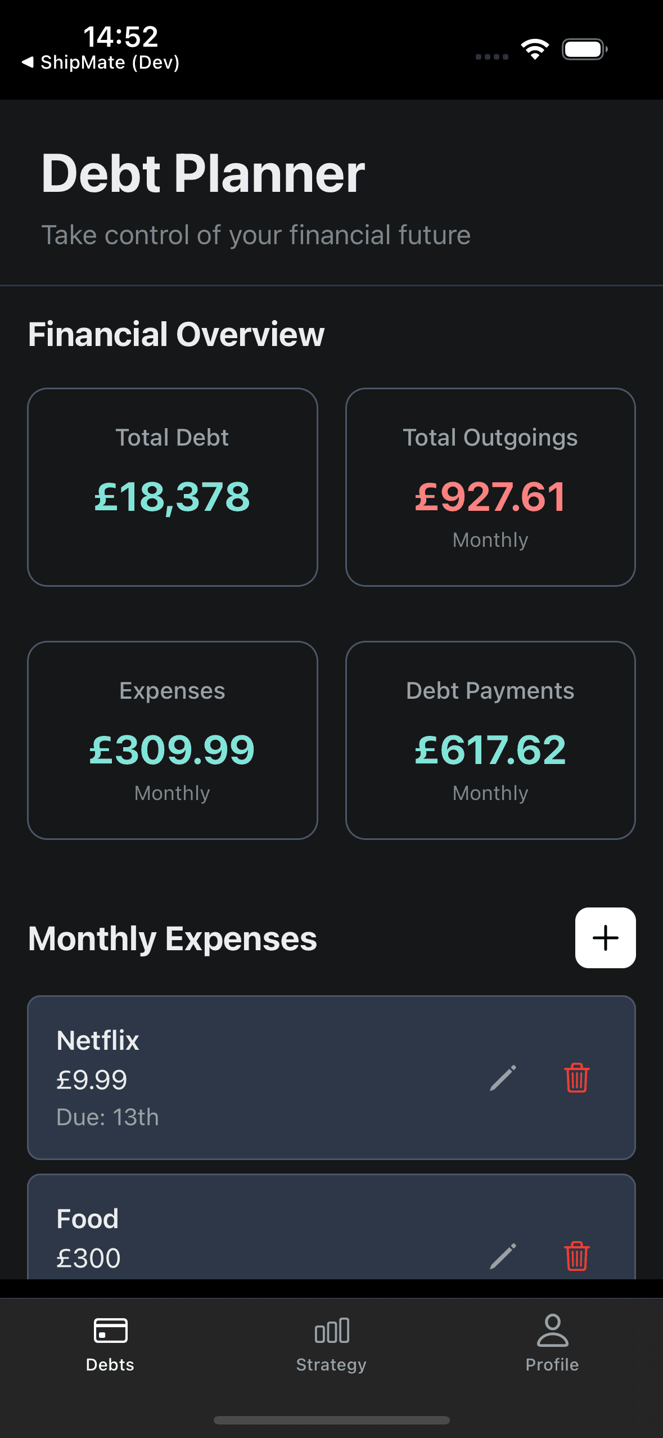
Task: Go back to ShipMate (Dev) app
Action: [101, 62]
